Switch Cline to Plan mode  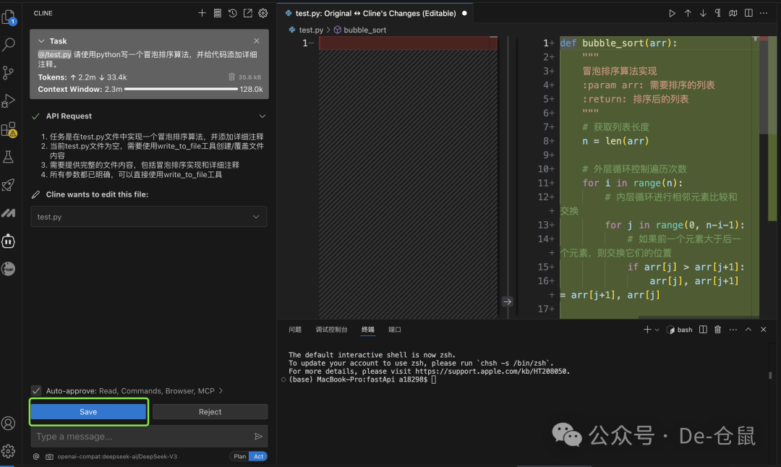[239, 456]
